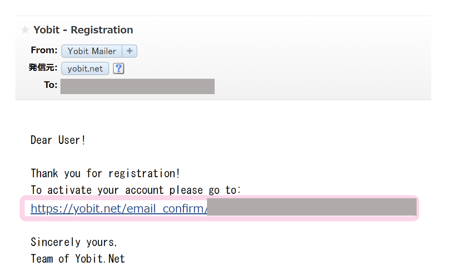The height and width of the screenshot is (275, 461).
Task: Click the From: label
Action: click(x=44, y=50)
